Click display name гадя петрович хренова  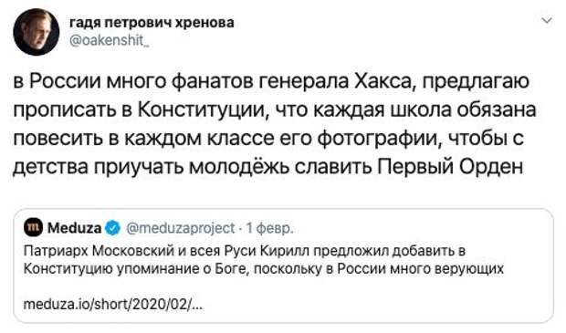152,23
